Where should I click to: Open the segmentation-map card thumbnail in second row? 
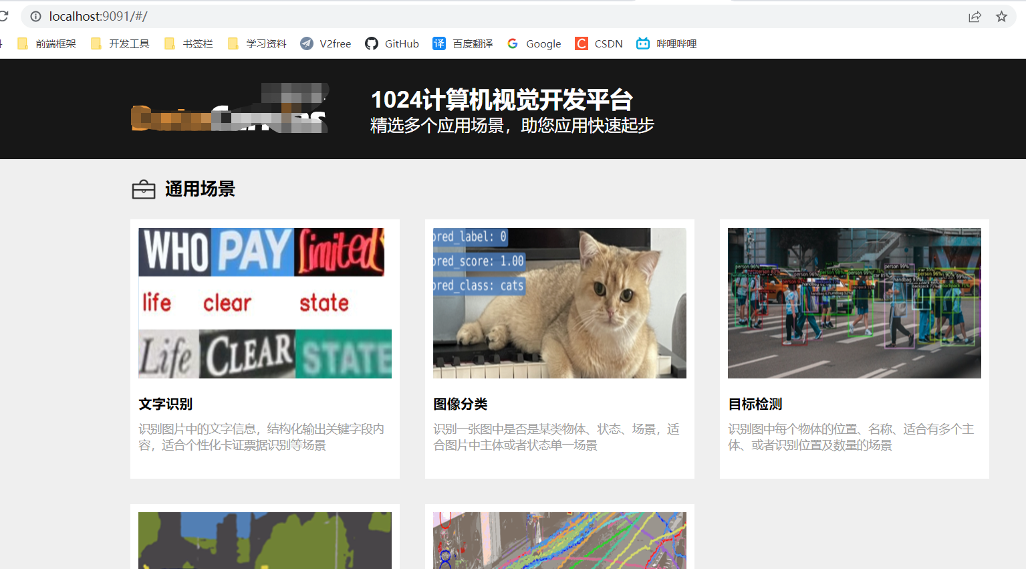coord(265,540)
